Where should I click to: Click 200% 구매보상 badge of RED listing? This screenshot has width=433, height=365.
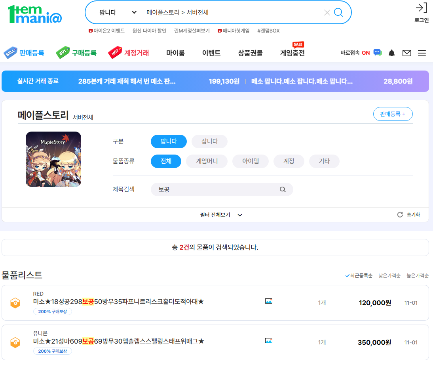pos(53,311)
